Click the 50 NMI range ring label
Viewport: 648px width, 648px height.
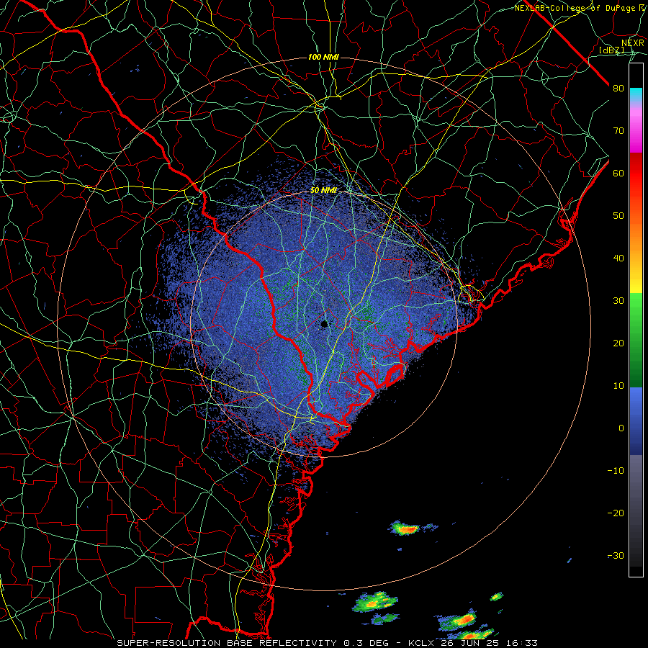pos(323,191)
